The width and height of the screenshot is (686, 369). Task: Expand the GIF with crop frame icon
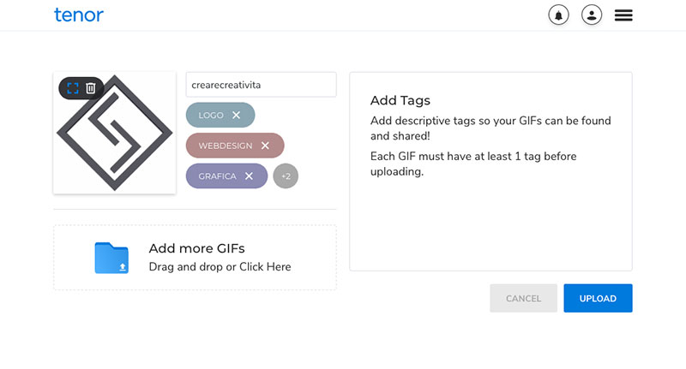[x=73, y=88]
